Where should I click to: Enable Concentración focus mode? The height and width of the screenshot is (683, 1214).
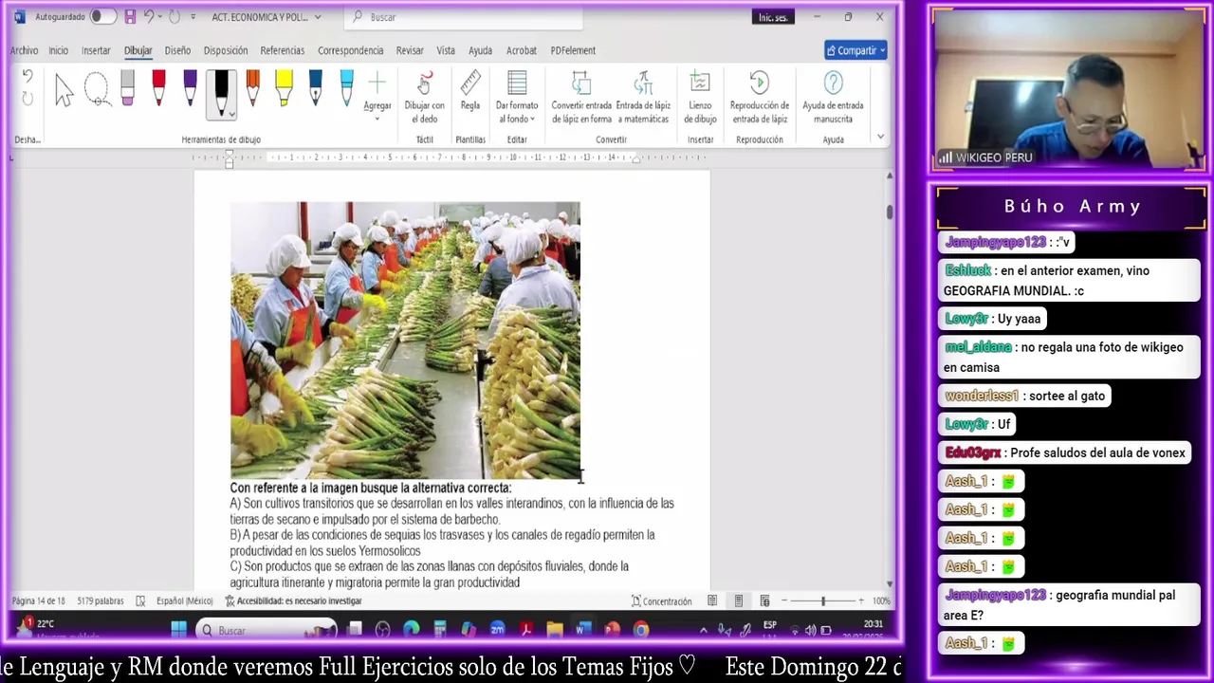[661, 600]
